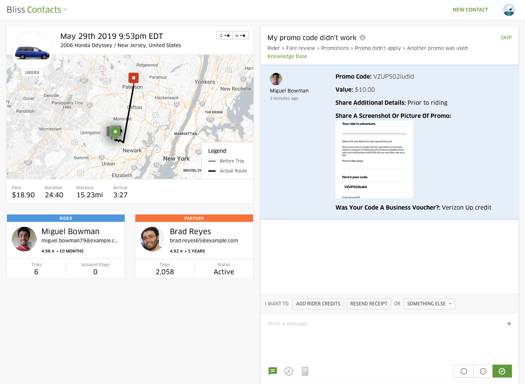Image resolution: width=525 pixels, height=384 pixels.
Task: Toggle the rider rating star button
Action: pyautogui.click(x=225, y=35)
